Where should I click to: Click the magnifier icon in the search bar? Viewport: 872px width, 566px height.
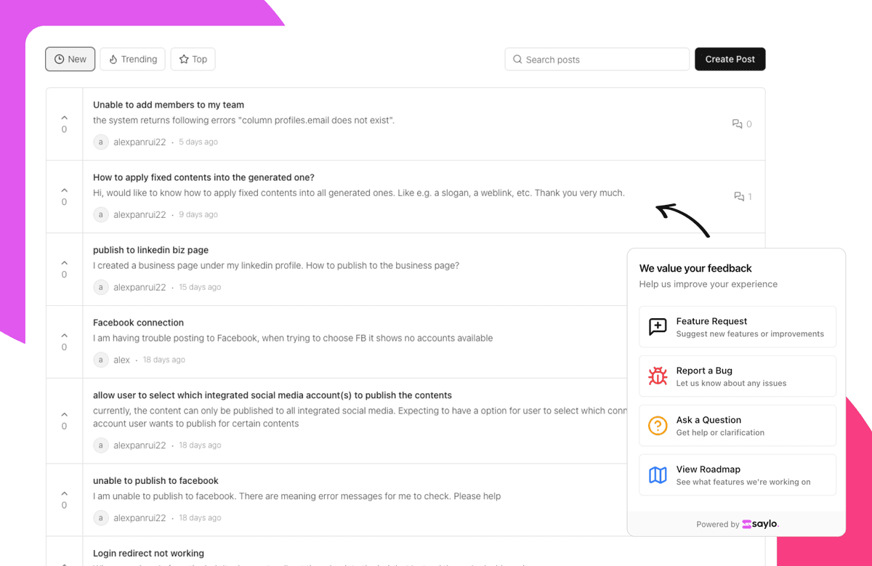[517, 59]
